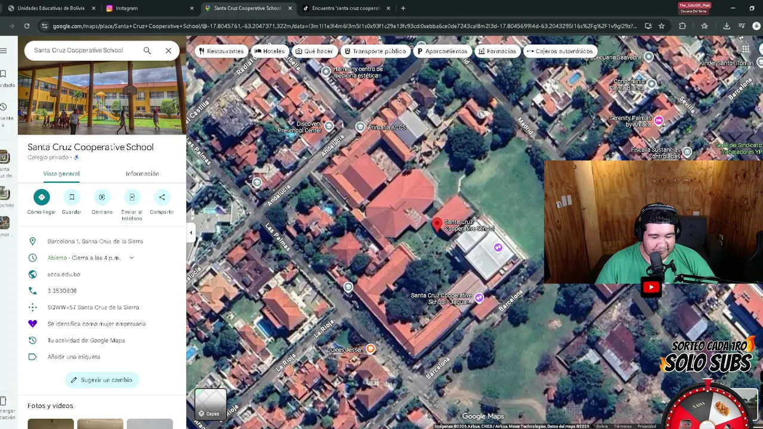Switch to Unidades Educativas de Bolivia tab
Image resolution: width=763 pixels, height=429 pixels.
coord(51,8)
